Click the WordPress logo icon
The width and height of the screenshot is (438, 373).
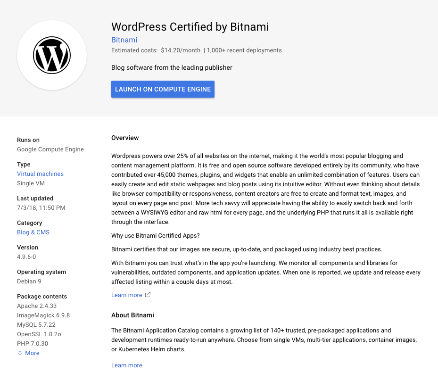(52, 55)
